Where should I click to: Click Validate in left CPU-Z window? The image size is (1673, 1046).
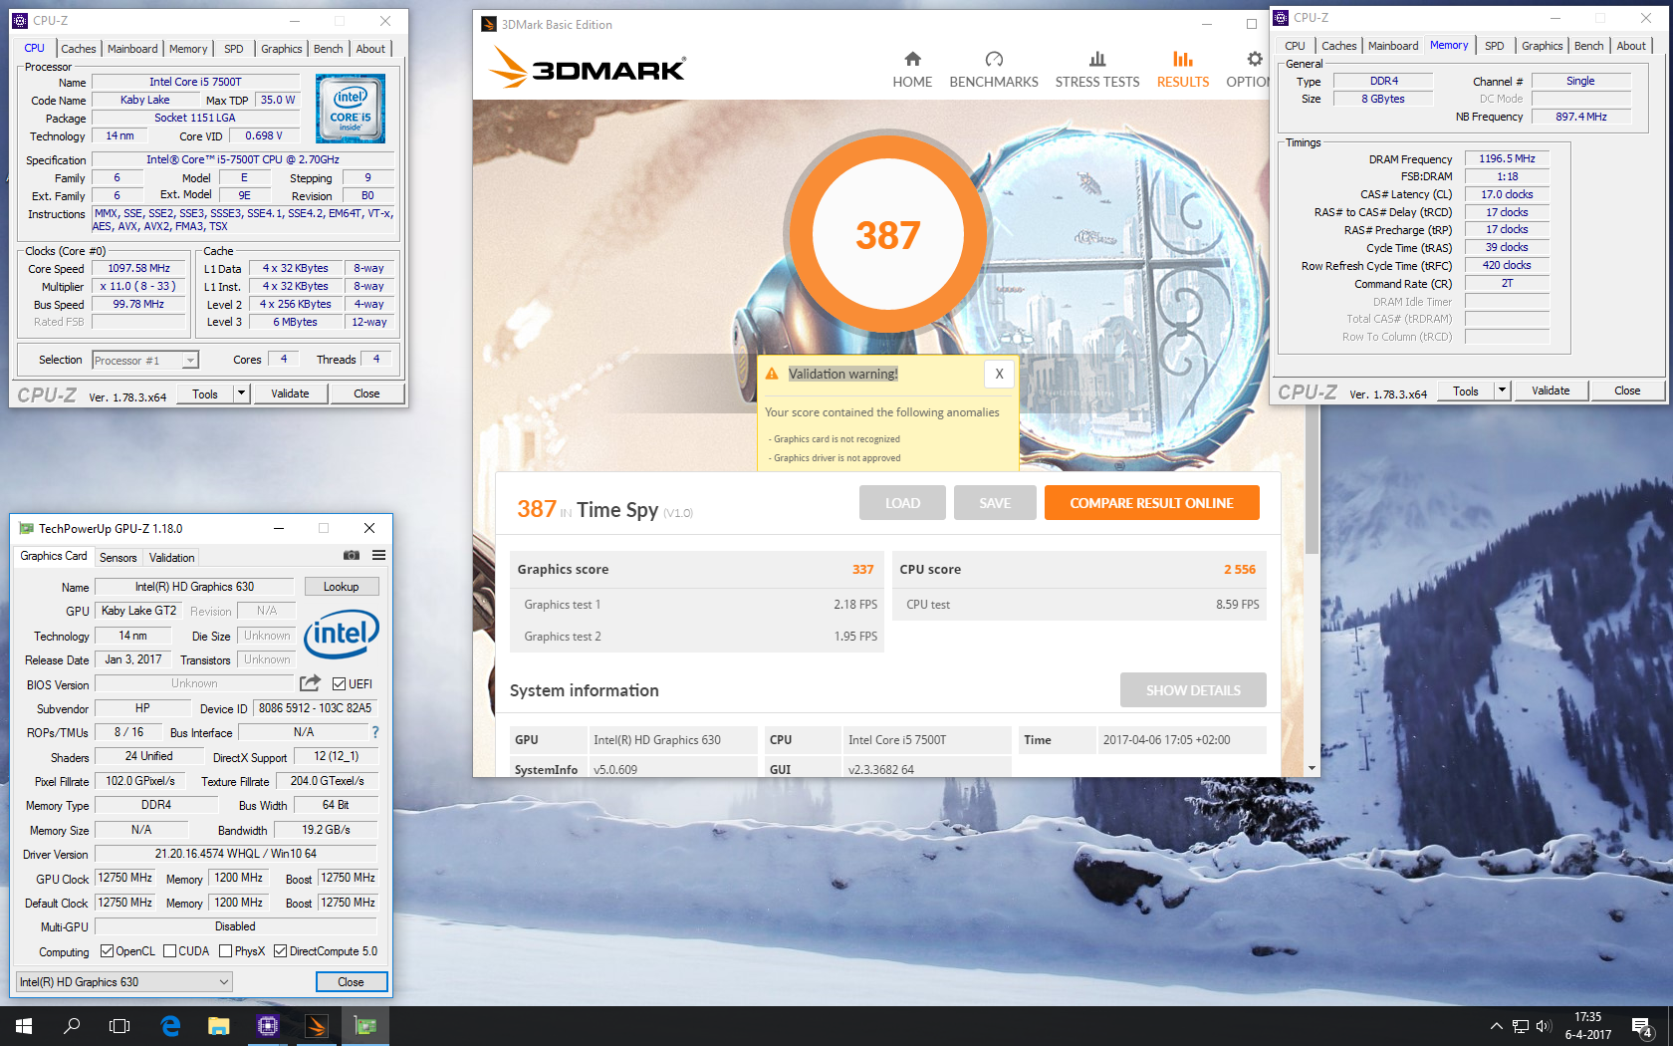290,393
